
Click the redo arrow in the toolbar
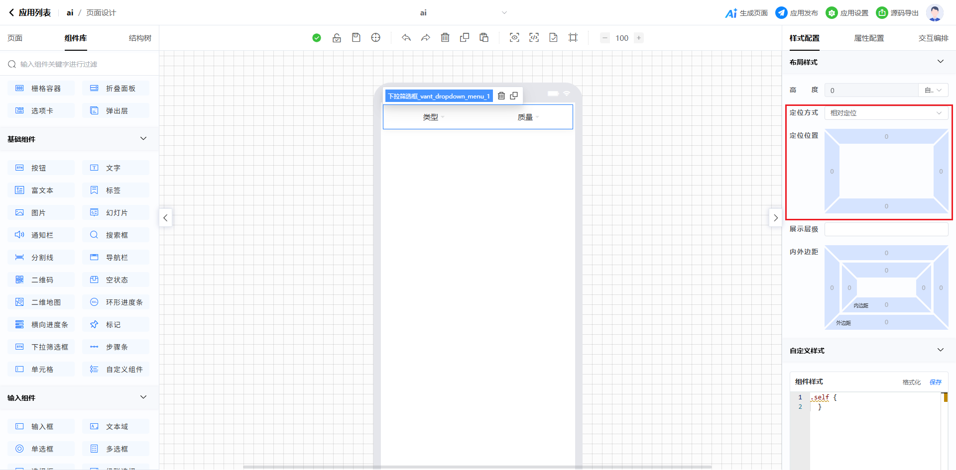point(426,38)
